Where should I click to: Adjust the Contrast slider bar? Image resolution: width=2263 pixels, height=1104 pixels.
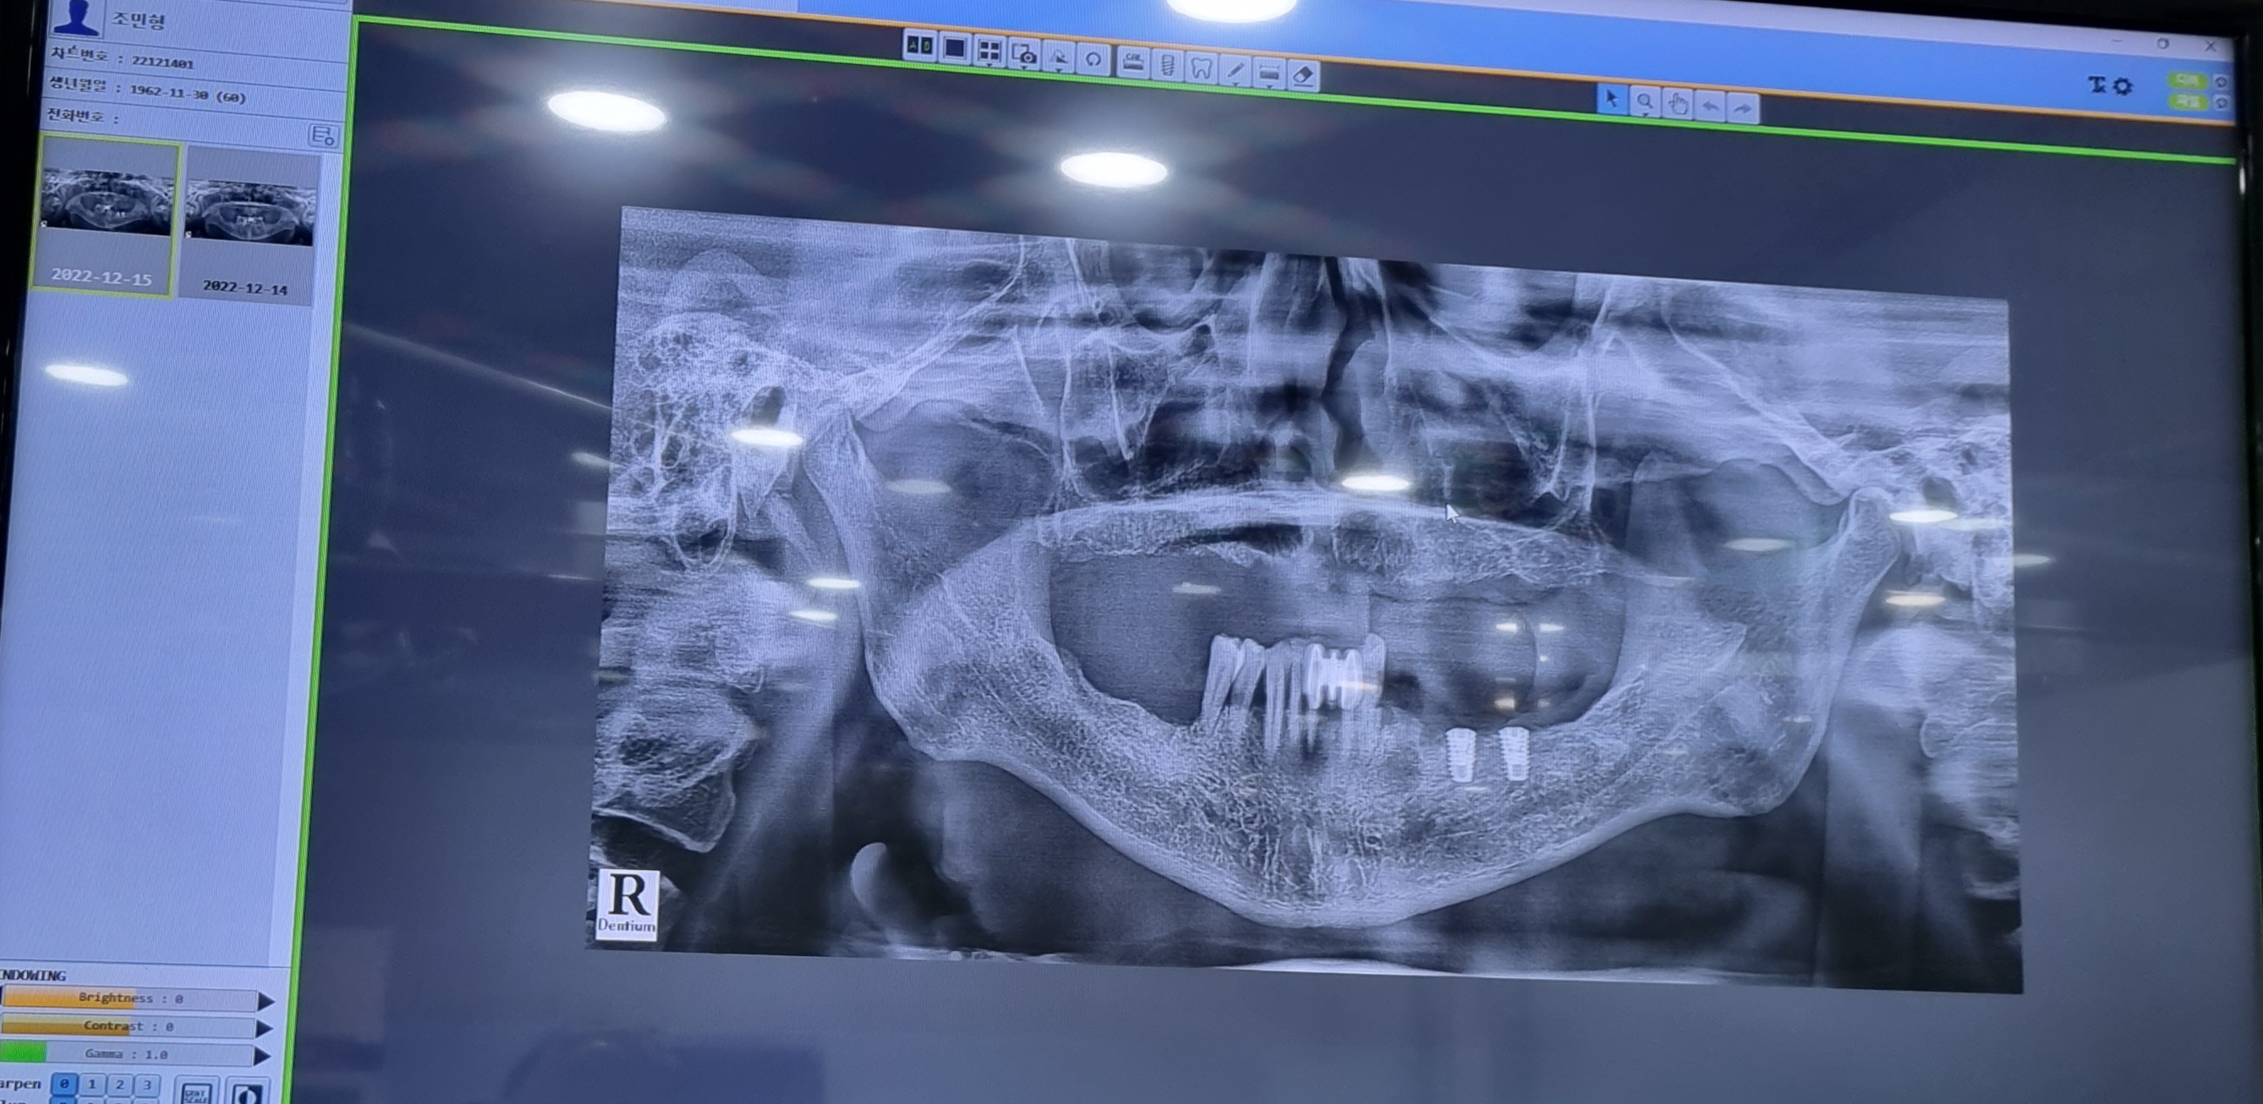tap(129, 1026)
